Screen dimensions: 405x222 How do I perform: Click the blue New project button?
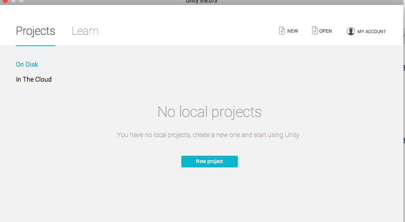click(x=210, y=161)
